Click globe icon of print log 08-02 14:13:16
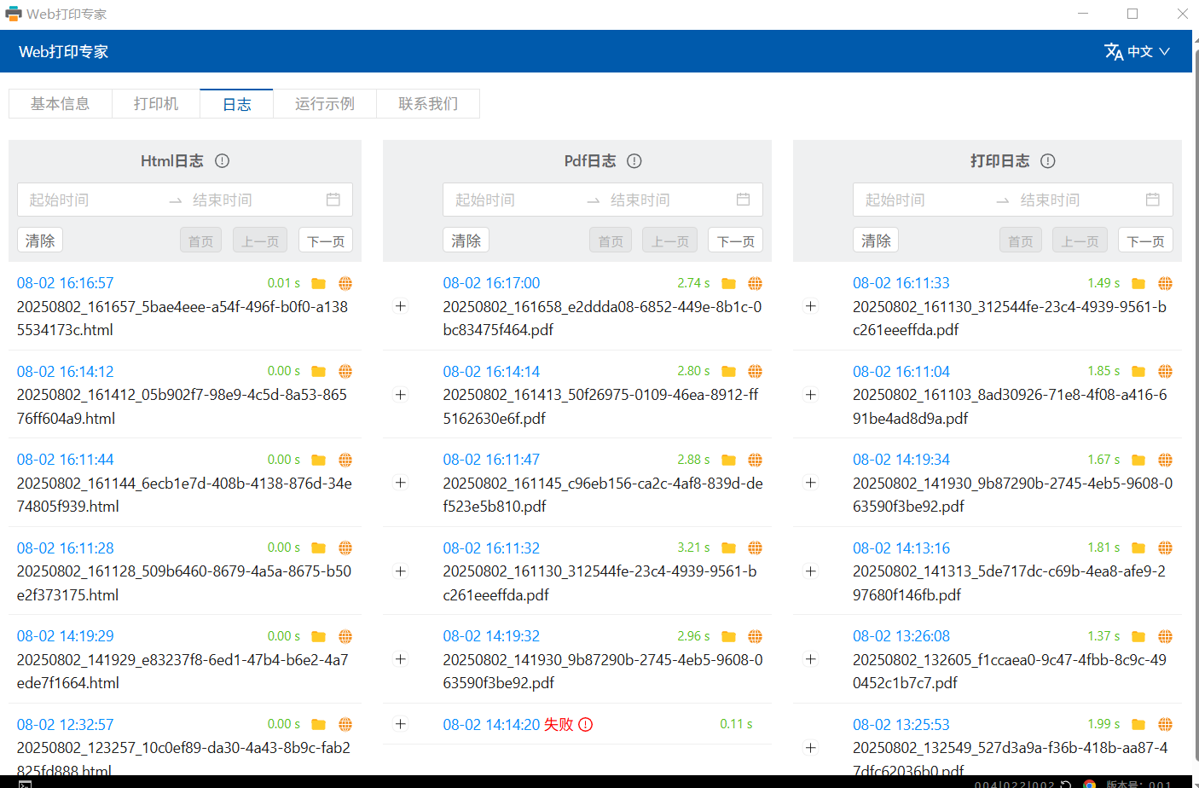The width and height of the screenshot is (1199, 788). (x=1165, y=548)
